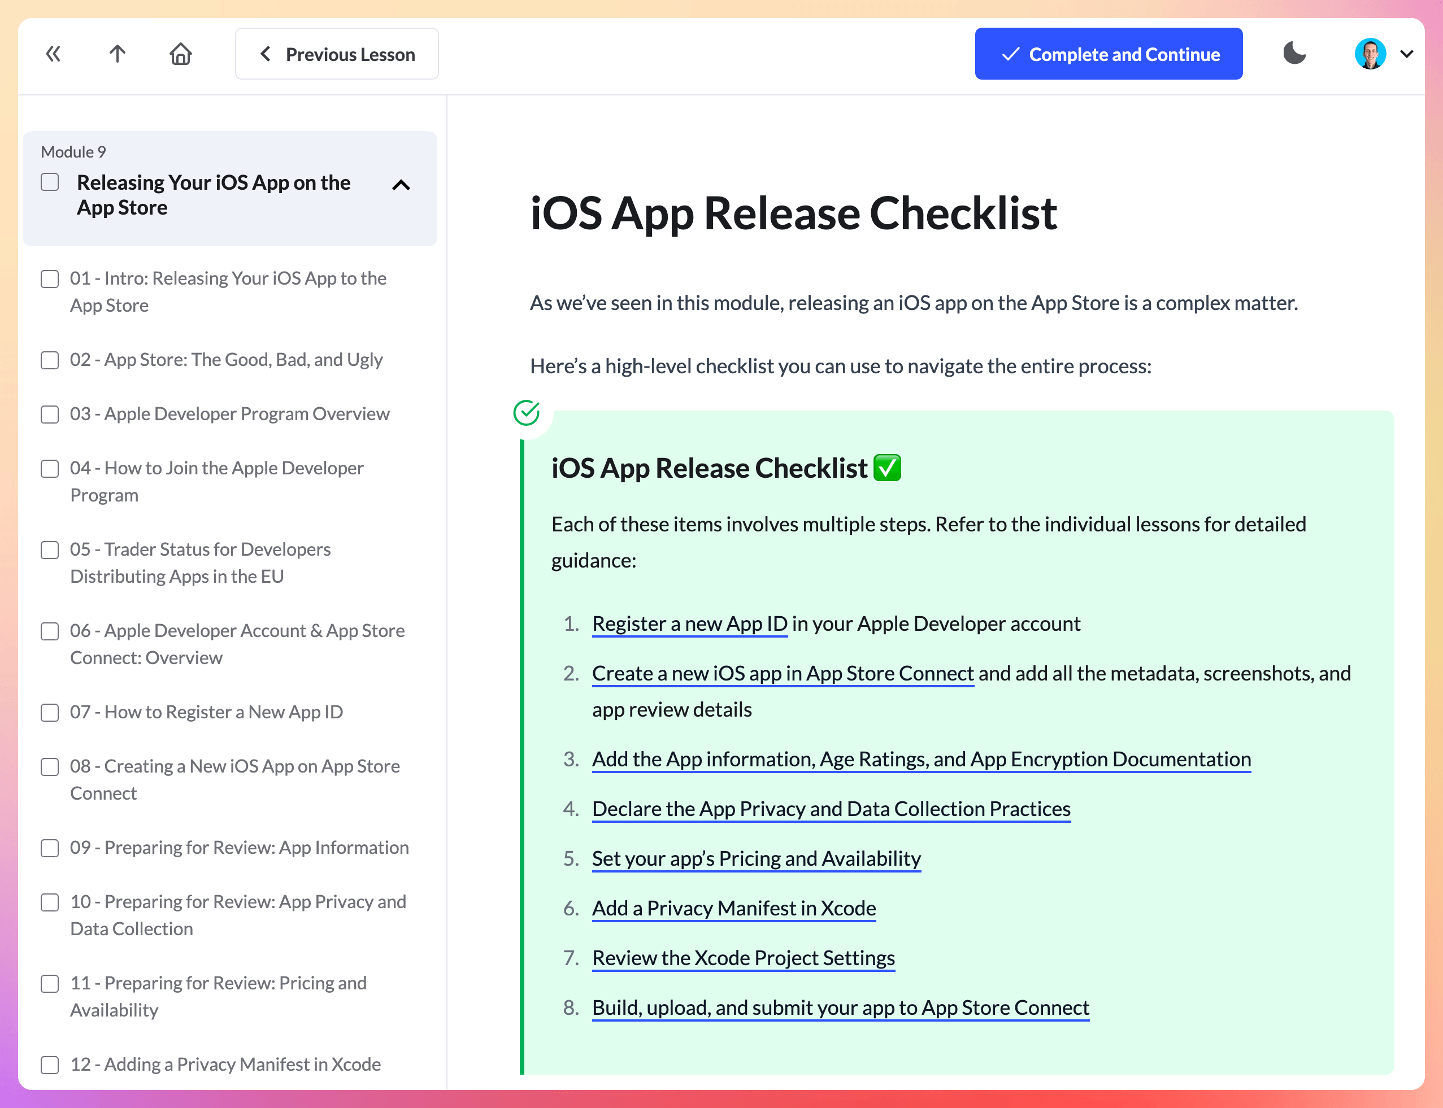Click the up arrow navigation icon
Image resolution: width=1443 pixels, height=1108 pixels.
point(118,54)
